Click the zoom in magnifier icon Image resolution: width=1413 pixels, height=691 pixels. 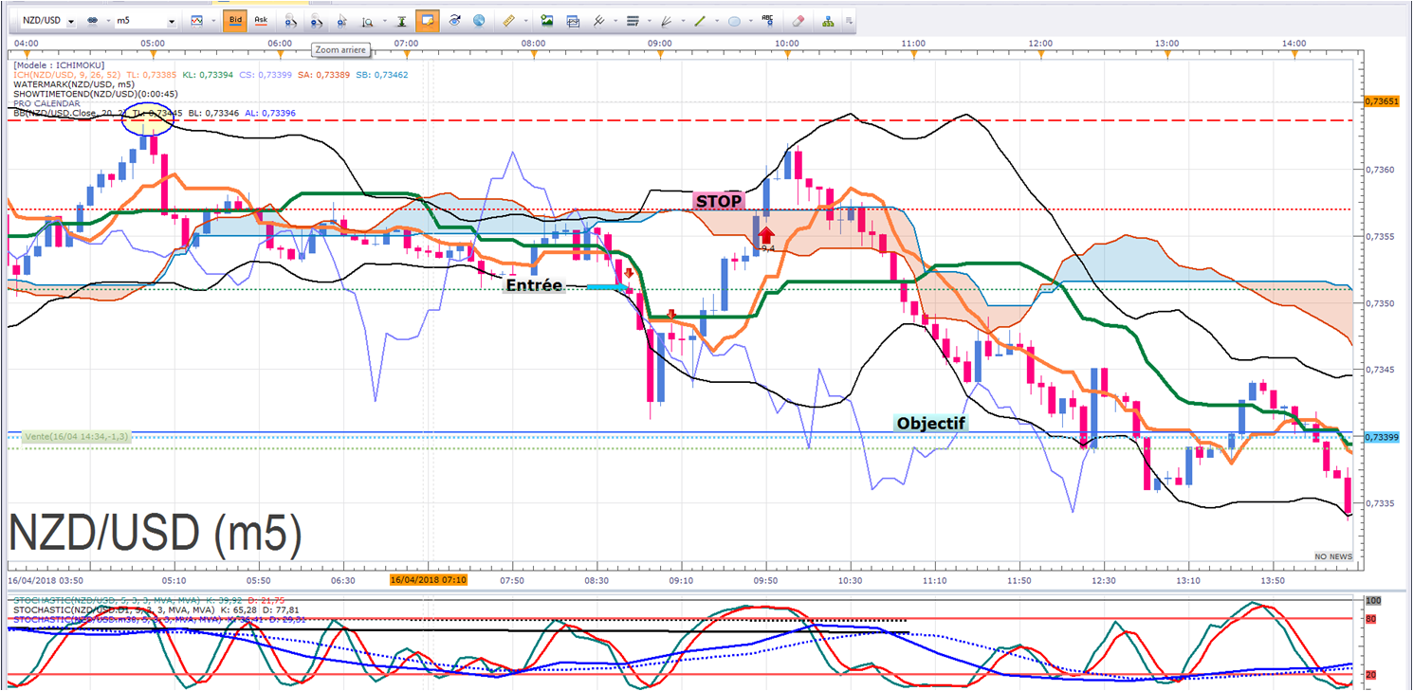click(291, 20)
